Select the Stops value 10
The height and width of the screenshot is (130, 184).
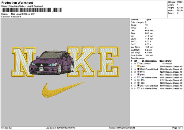click(x=146, y=25)
